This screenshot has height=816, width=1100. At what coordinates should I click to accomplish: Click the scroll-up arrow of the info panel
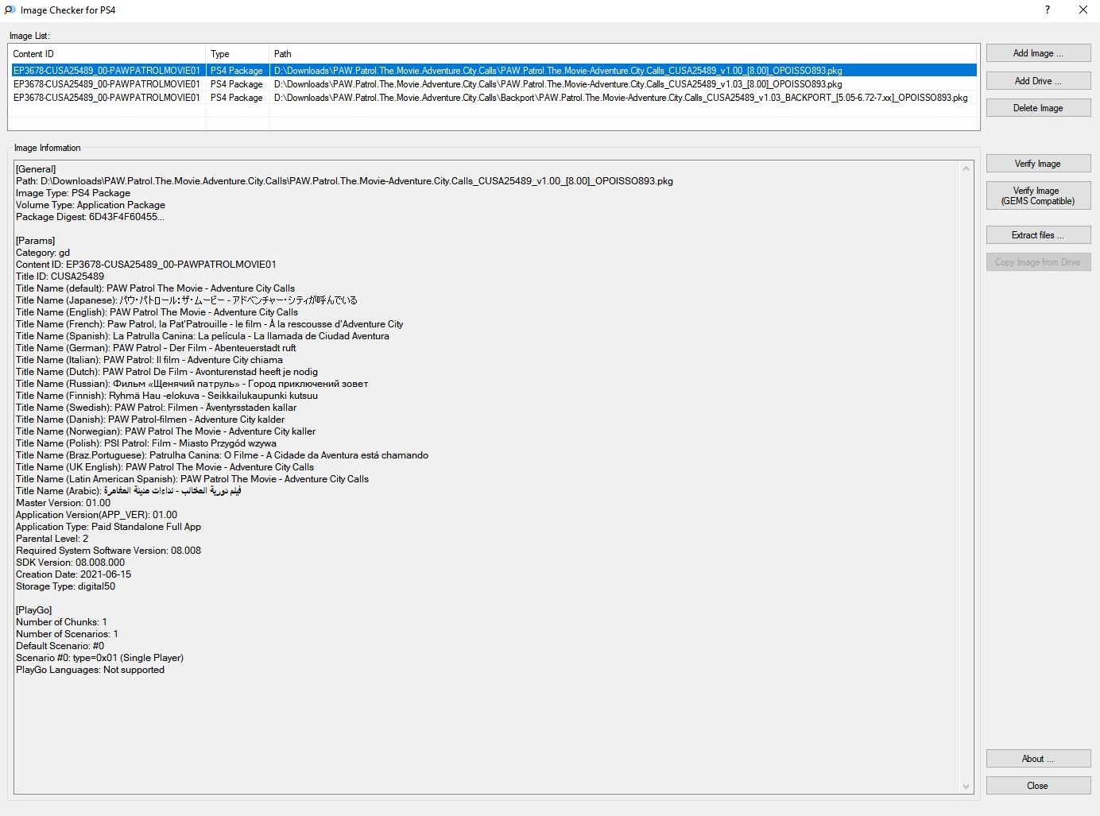click(x=966, y=168)
